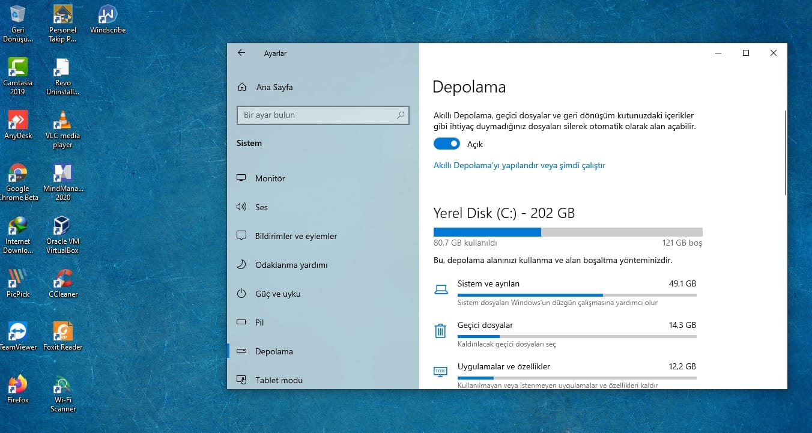Select Odaklanma yardımı in sidebar
This screenshot has height=433, width=812.
click(x=323, y=265)
